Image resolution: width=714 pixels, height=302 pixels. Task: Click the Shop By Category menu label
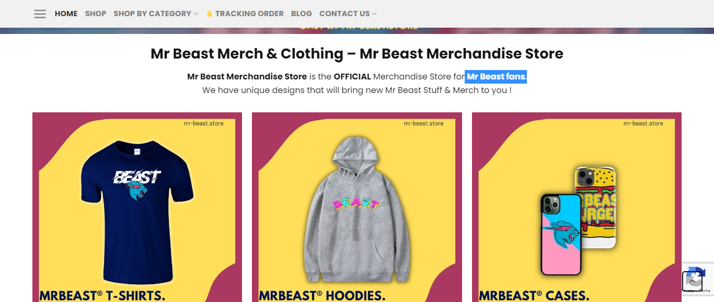pos(153,14)
